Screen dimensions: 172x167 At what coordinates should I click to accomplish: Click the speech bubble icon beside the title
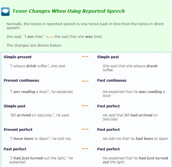tap(6, 12)
